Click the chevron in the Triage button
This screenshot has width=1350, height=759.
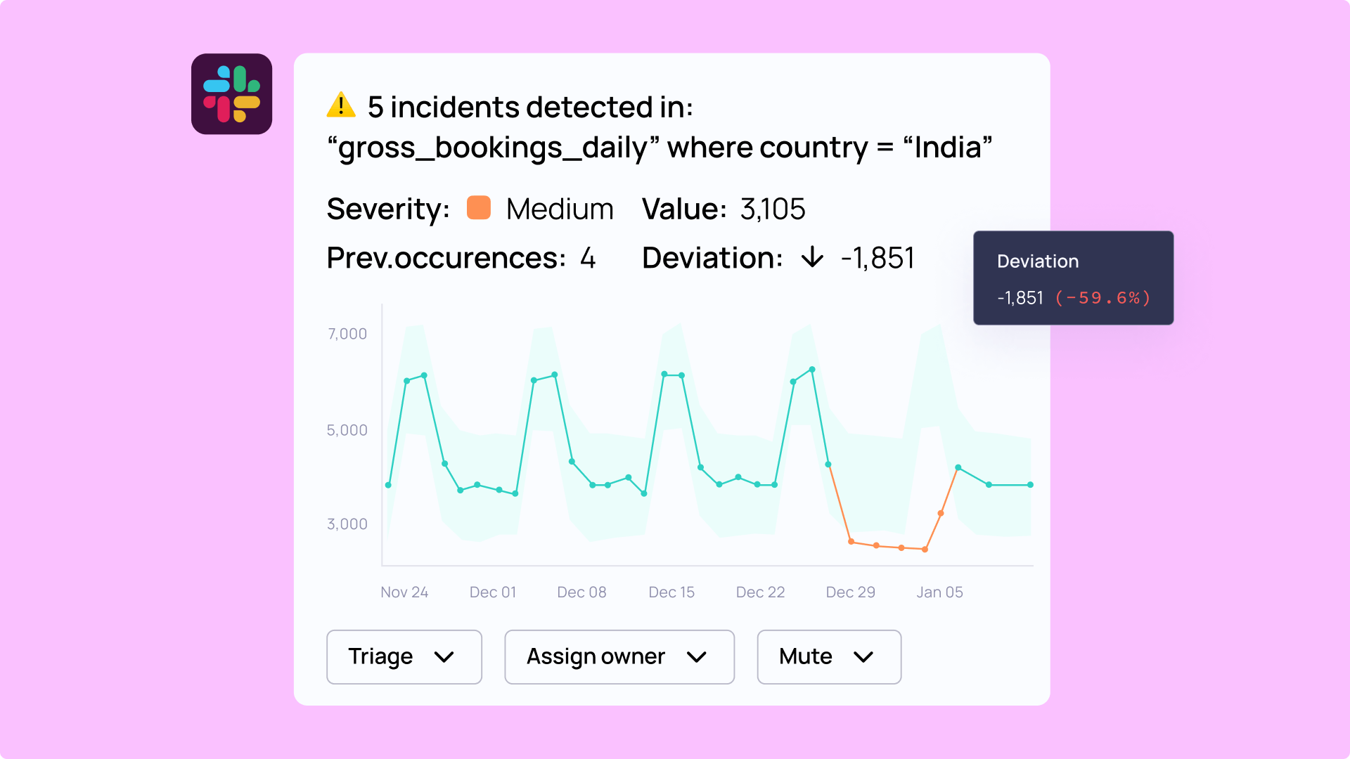coord(444,657)
